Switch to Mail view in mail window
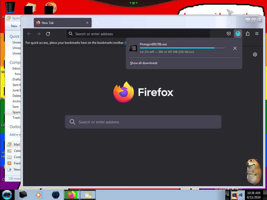 pyautogui.click(x=14, y=144)
